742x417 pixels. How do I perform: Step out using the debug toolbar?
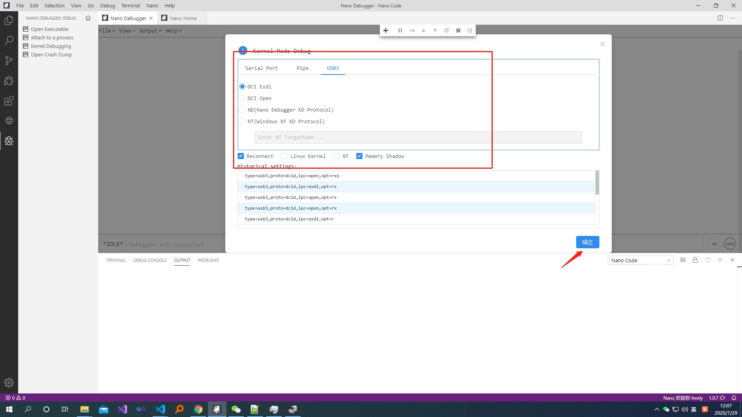tap(435, 31)
